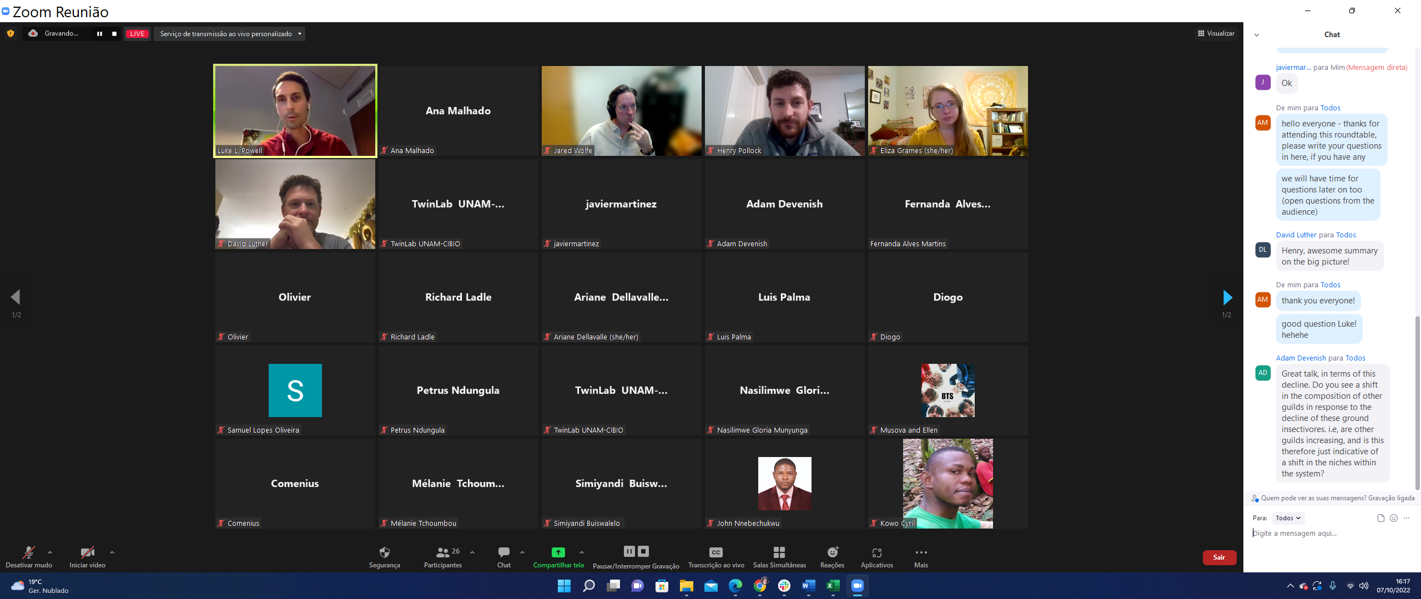The image size is (1421, 599).
Task: Click the encryption shield icon
Action: [x=11, y=33]
